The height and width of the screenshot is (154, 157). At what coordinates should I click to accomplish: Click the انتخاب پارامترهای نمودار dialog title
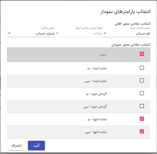click(x=125, y=12)
